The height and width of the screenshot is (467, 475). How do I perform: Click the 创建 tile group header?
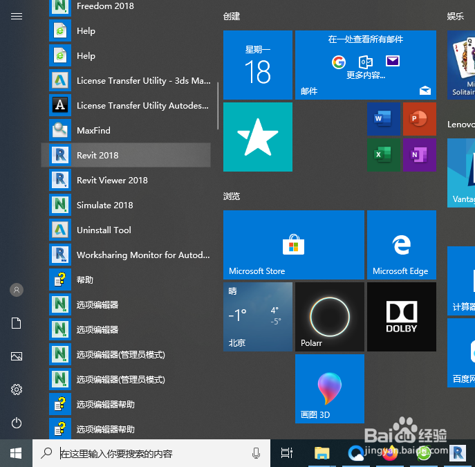click(232, 16)
